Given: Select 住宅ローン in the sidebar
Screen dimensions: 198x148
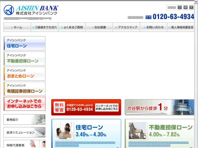Looking at the screenshot, I should tap(25, 43).
